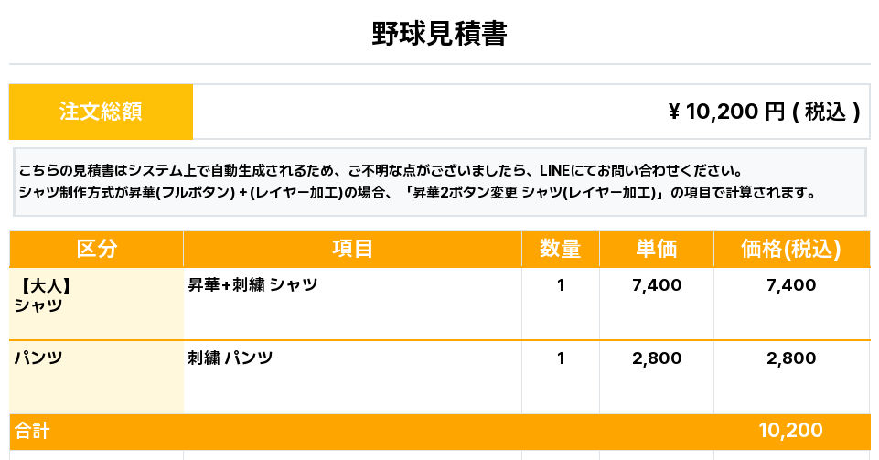Click the 野球見積書 page title
This screenshot has width=879, height=460.
click(x=439, y=34)
